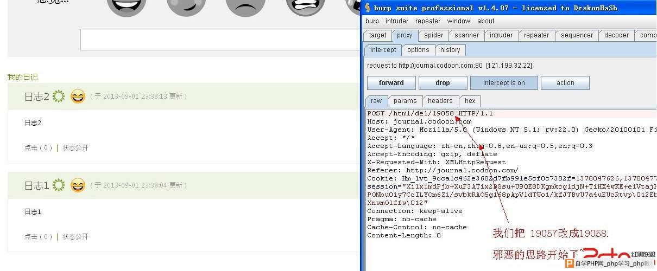Click the gear icon beside 日志1
This screenshot has height=271, width=657.
point(59,185)
